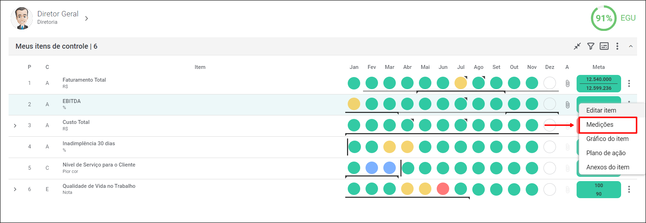The height and width of the screenshot is (223, 646).
Task: Click Faturamento Total meta value 12.540.000
Action: (x=599, y=79)
